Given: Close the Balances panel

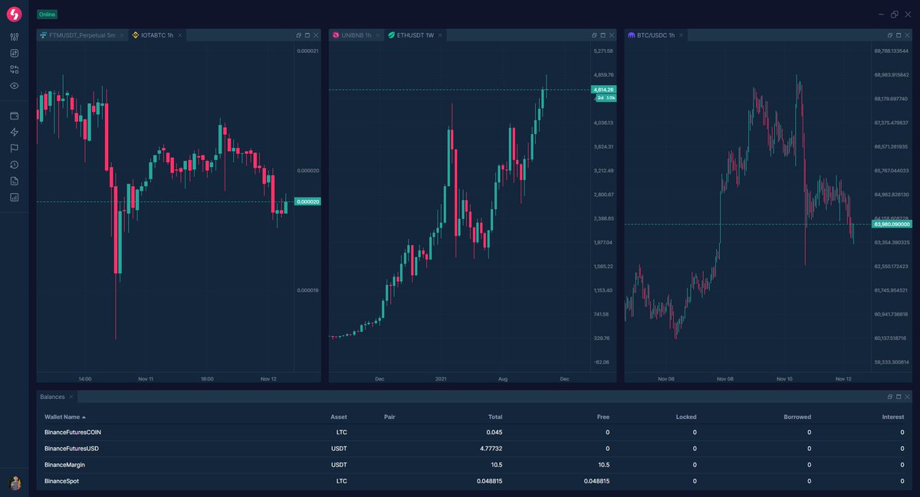Looking at the screenshot, I should click(x=907, y=397).
